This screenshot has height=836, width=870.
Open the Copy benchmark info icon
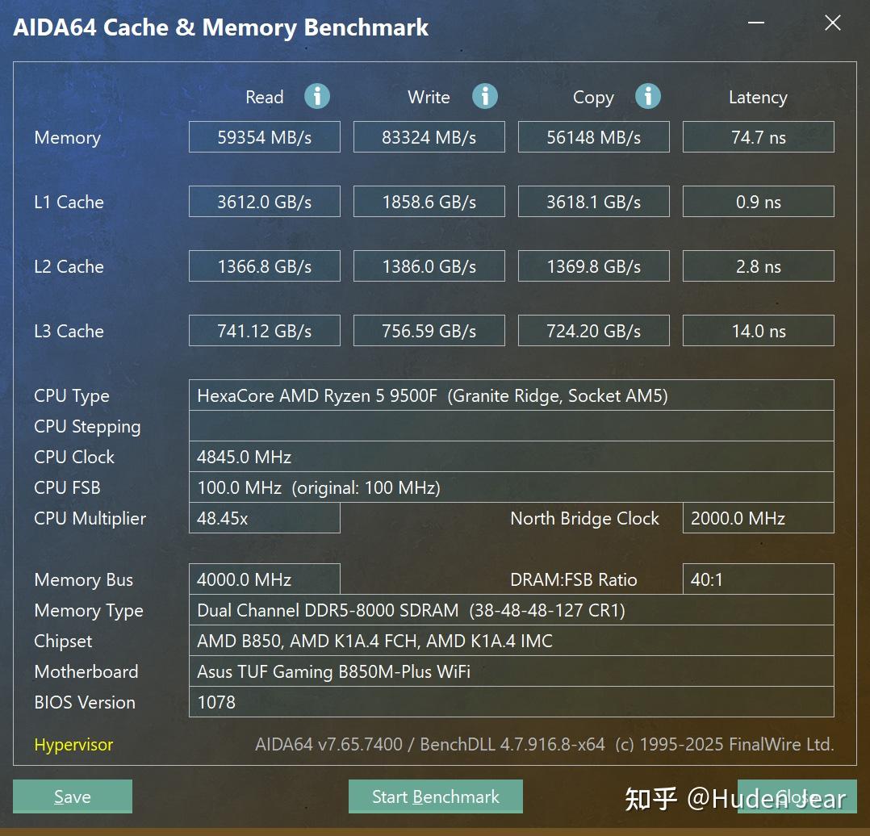click(x=648, y=96)
